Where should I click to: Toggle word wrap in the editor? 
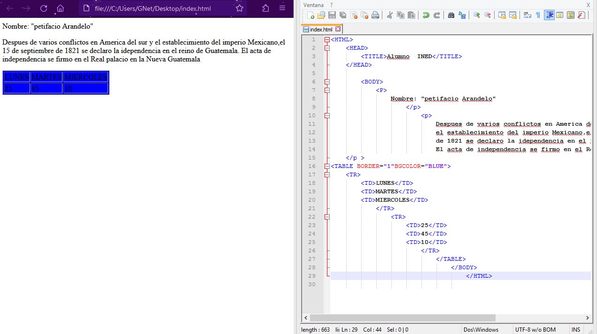point(527,15)
